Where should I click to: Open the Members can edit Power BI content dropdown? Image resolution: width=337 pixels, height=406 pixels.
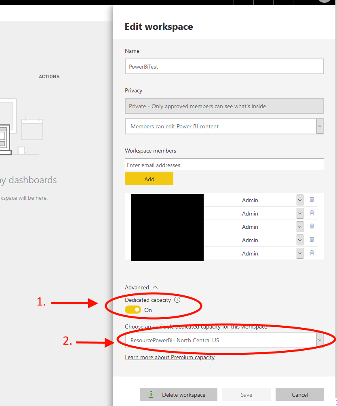point(224,126)
